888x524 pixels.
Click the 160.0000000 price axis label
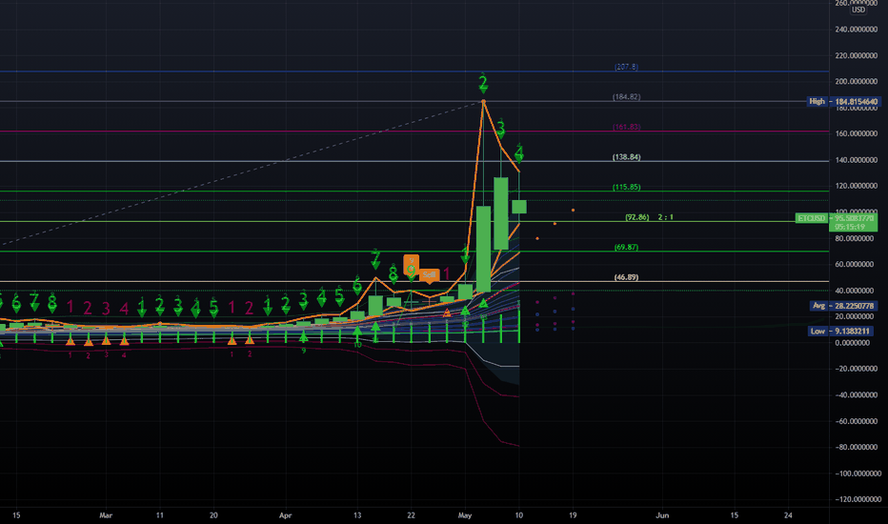856,133
